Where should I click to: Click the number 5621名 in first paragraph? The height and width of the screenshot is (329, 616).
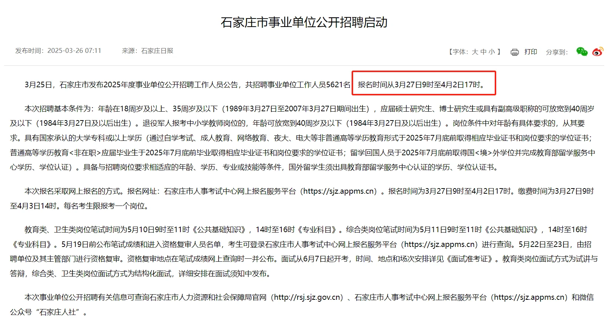click(338, 85)
